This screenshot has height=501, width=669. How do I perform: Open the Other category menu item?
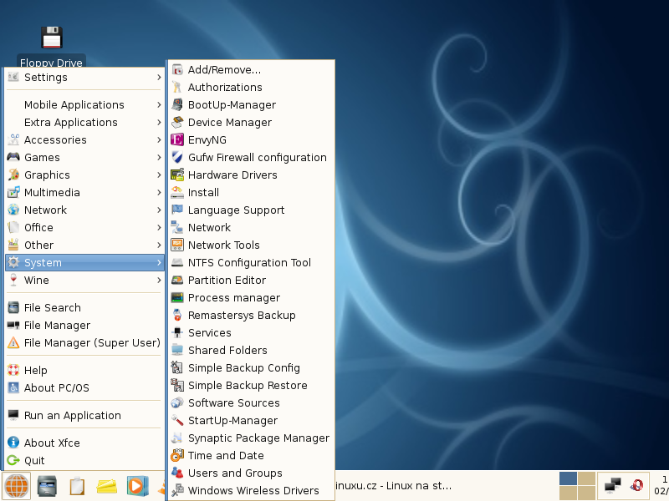point(84,245)
